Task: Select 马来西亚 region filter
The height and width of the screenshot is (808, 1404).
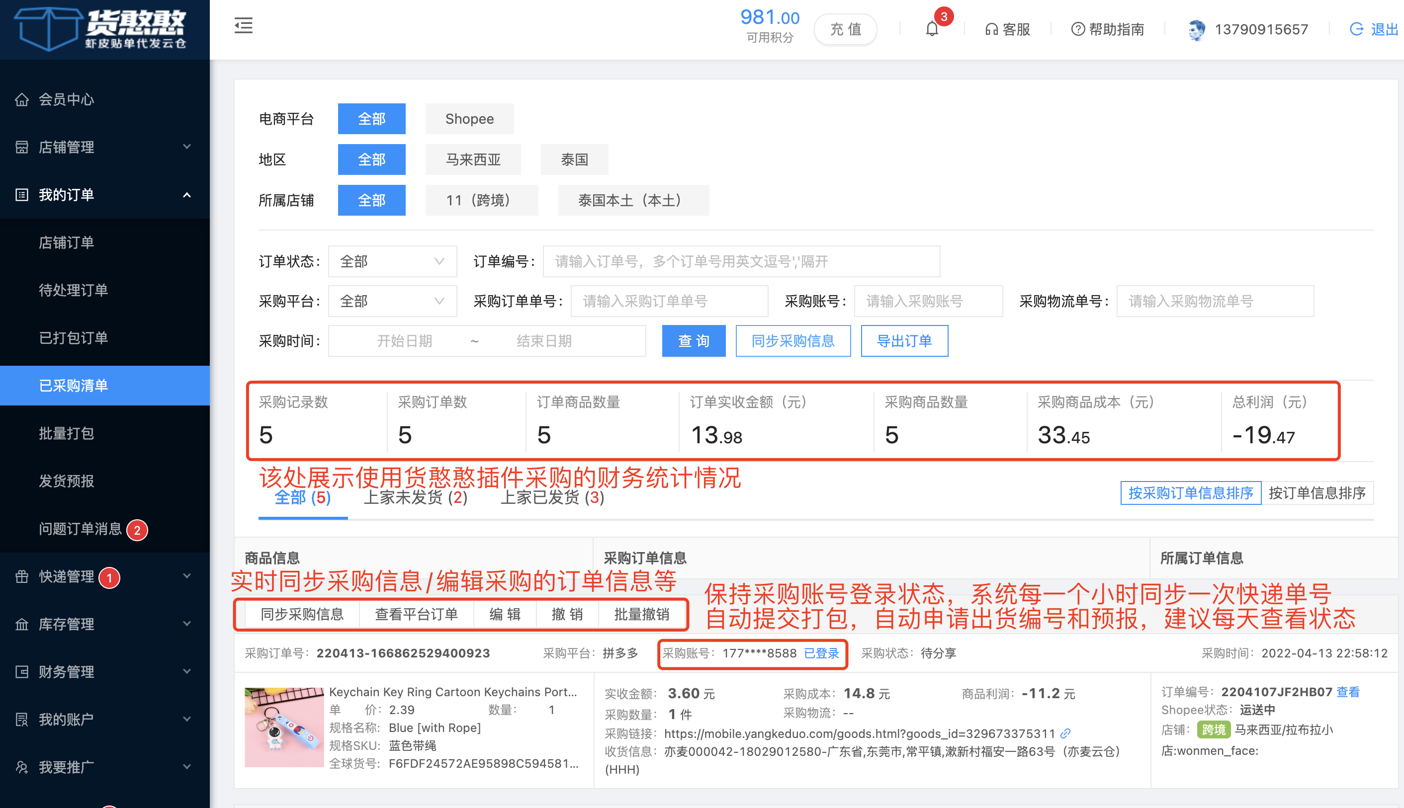Action: pyautogui.click(x=473, y=160)
